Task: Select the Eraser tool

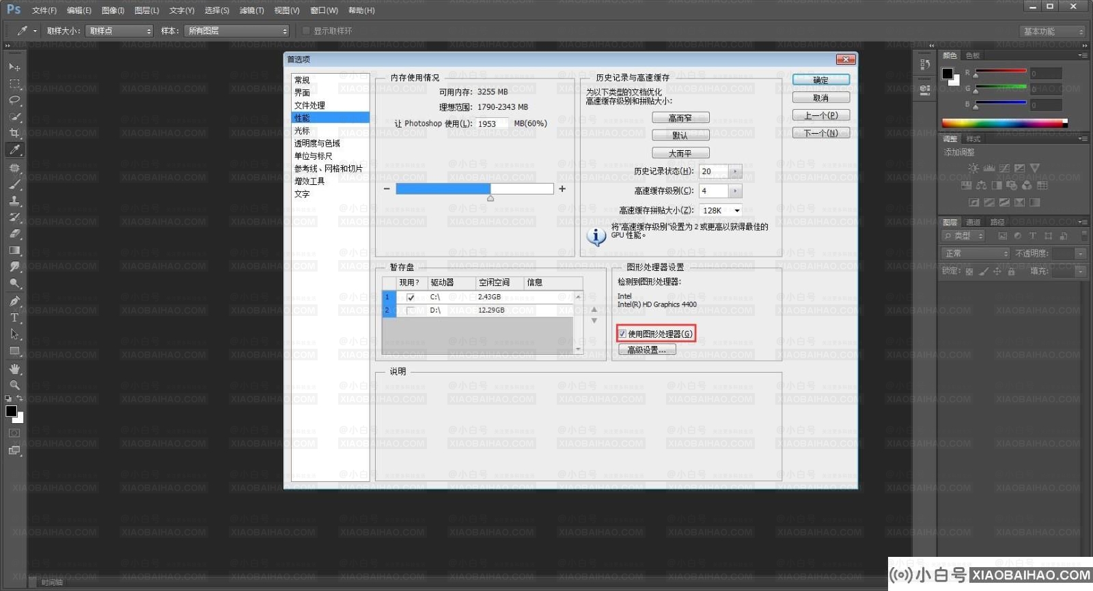Action: [x=14, y=233]
